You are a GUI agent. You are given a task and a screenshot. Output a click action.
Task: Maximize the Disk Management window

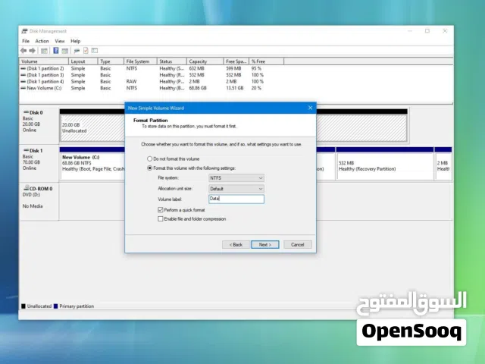(427, 30)
